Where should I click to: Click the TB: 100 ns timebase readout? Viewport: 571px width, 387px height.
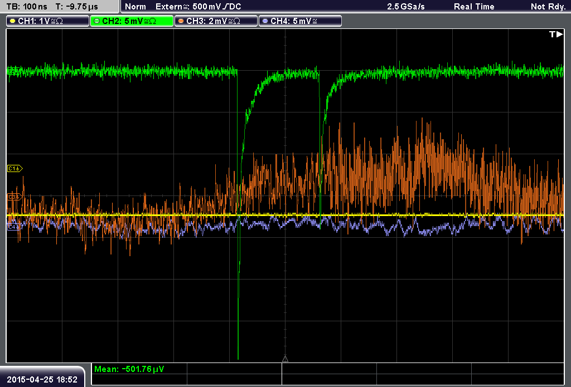[x=27, y=7]
